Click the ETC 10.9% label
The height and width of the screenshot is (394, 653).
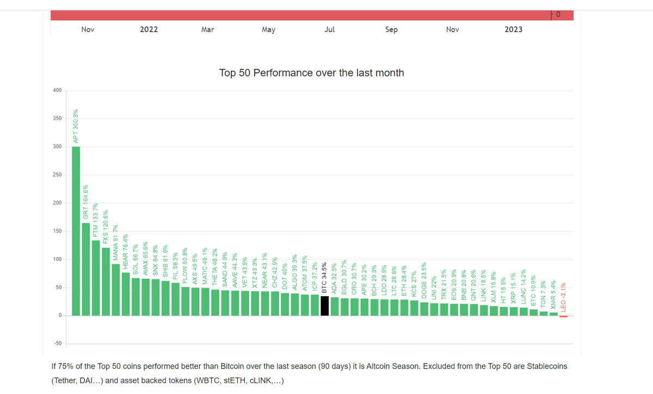point(533,291)
